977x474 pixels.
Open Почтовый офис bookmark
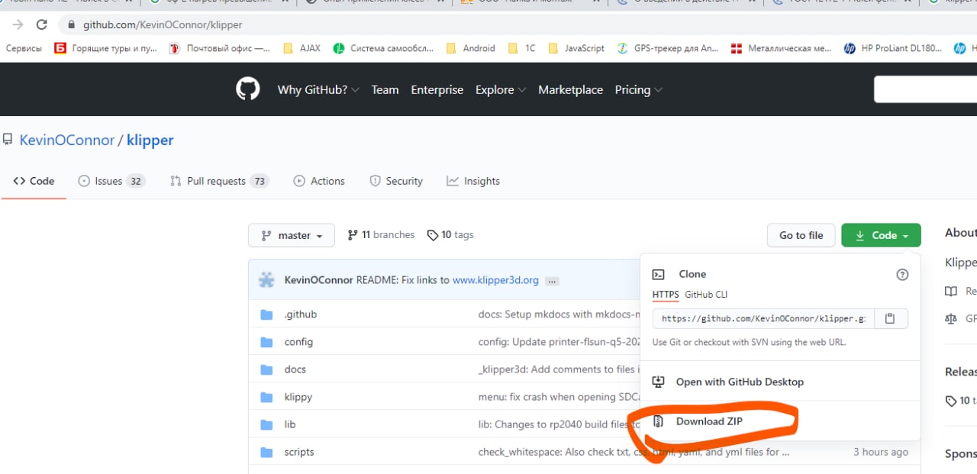[x=218, y=48]
